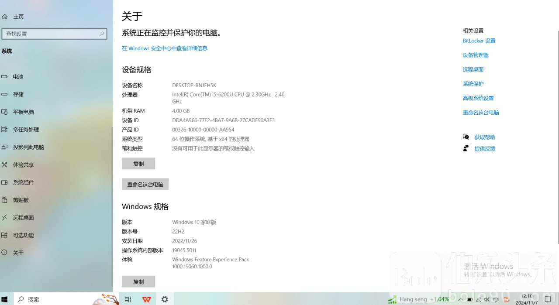559x305 pixels.
Task: Click the 获取帮助 get help link
Action: 484,137
